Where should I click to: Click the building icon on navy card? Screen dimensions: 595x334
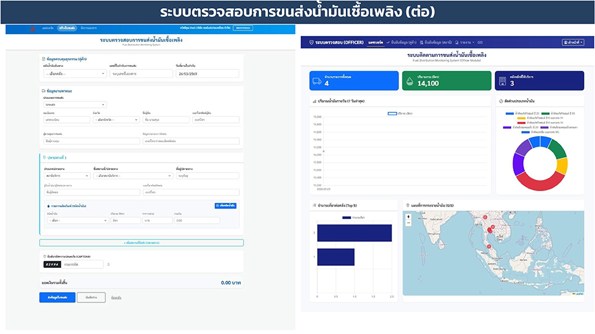(503, 81)
